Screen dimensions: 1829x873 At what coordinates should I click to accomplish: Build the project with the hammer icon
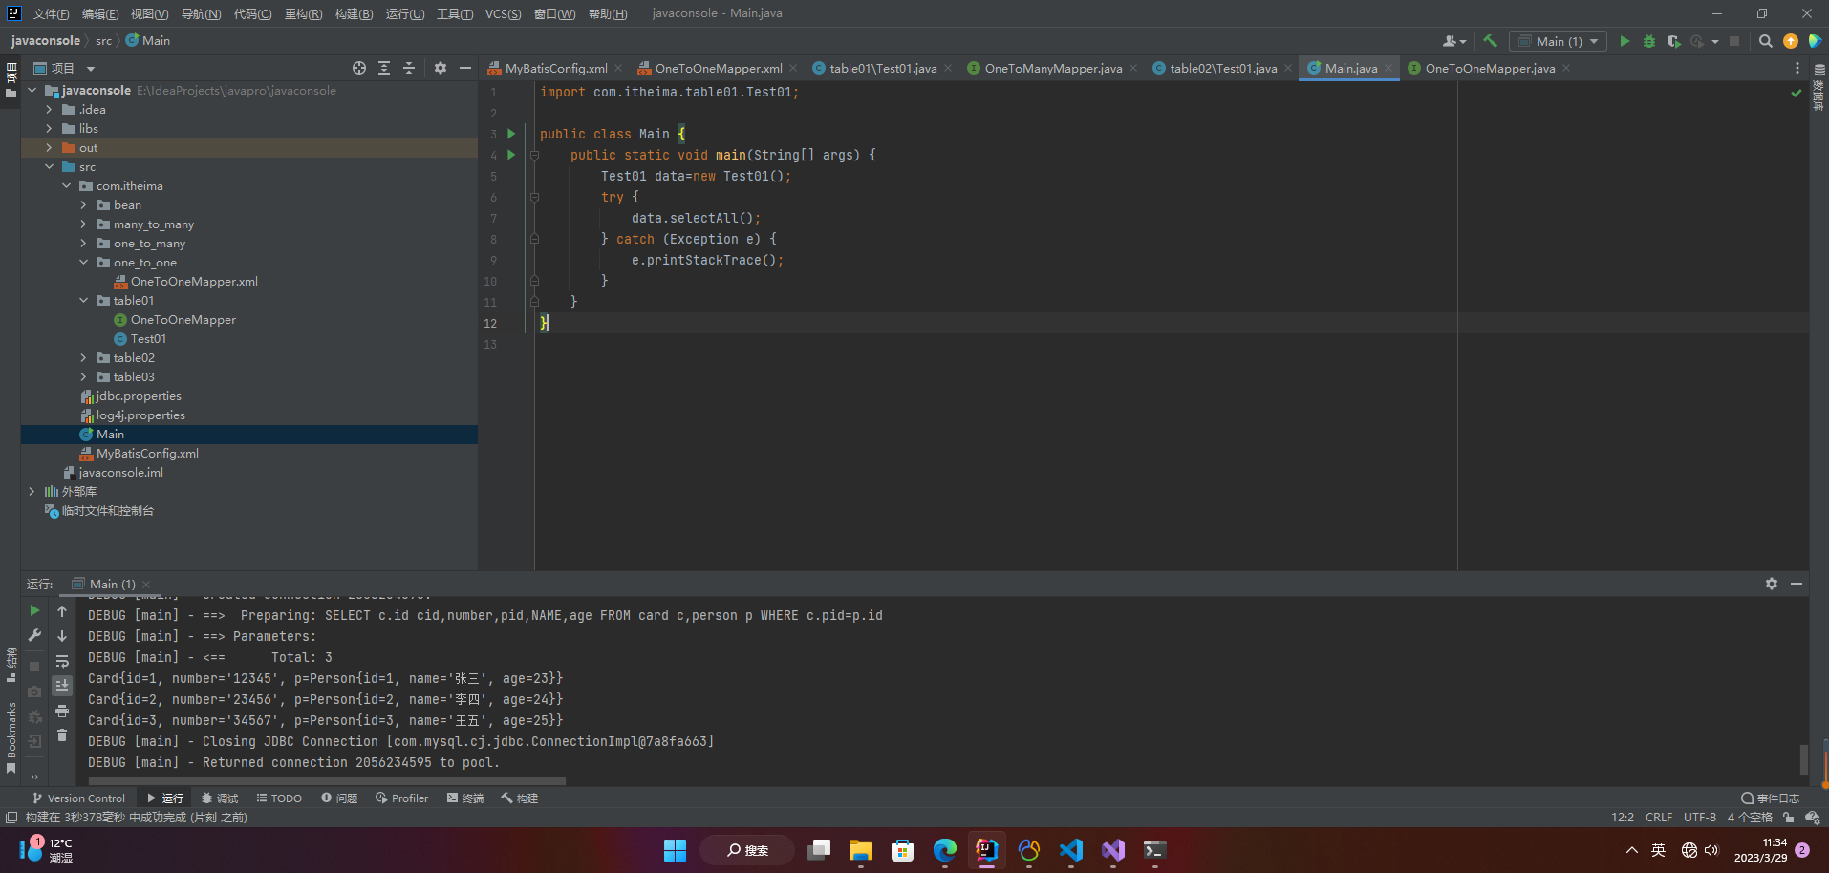[x=1490, y=41]
